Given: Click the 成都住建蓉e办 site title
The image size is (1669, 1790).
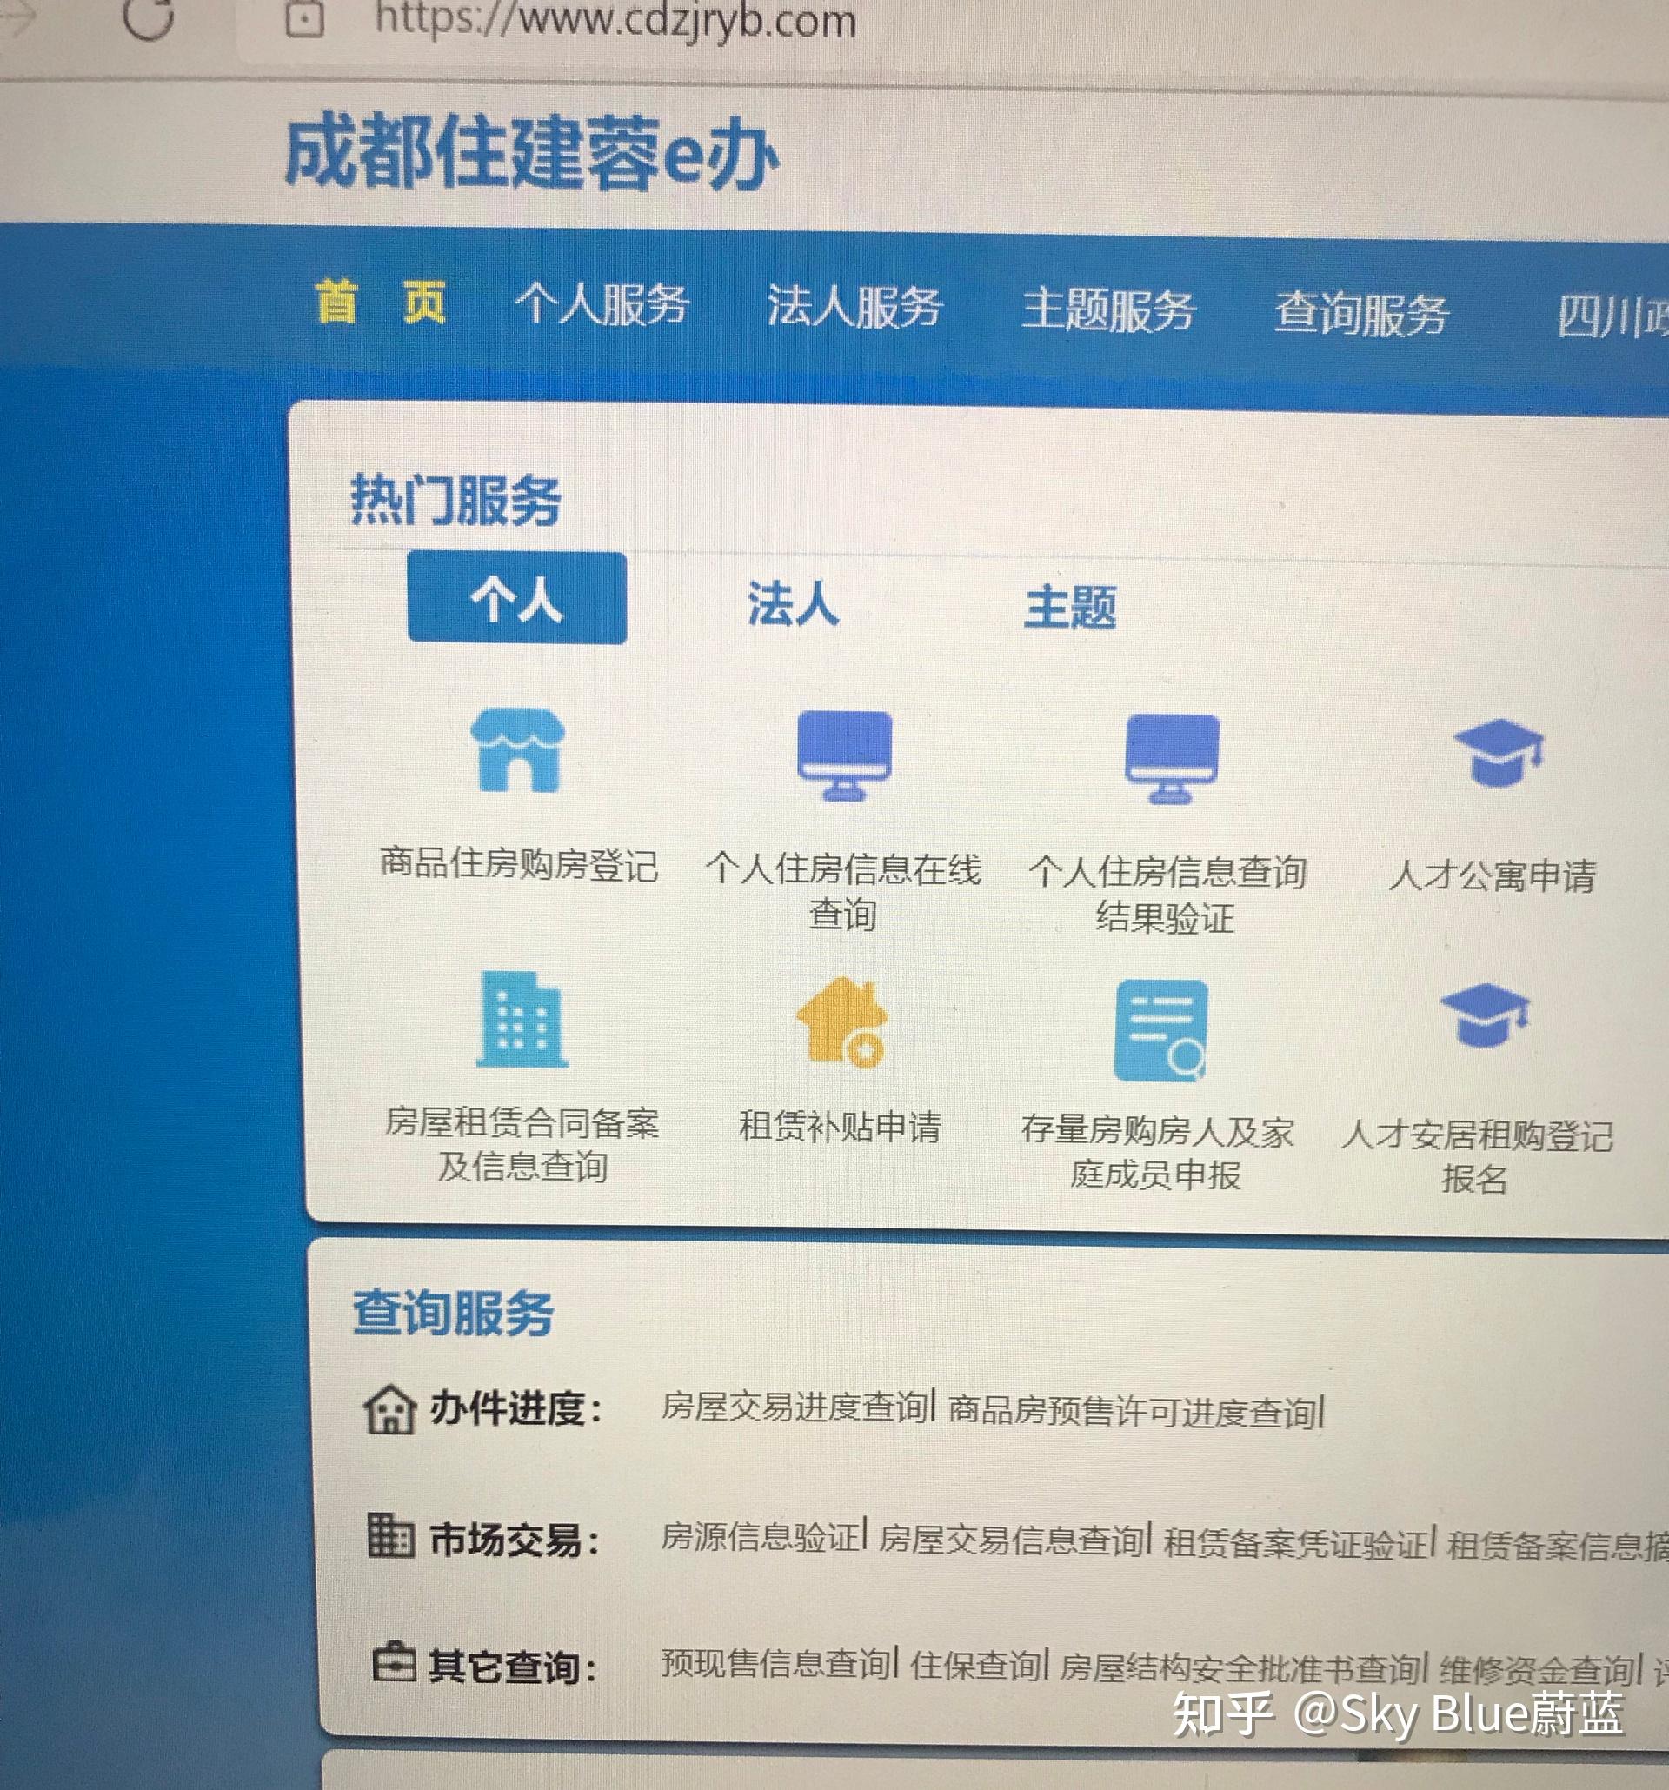Looking at the screenshot, I should [x=532, y=153].
